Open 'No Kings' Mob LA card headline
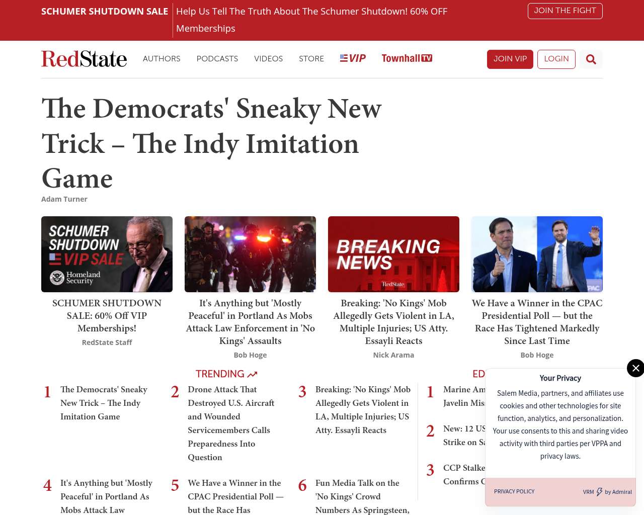This screenshot has width=644, height=515. (x=393, y=322)
